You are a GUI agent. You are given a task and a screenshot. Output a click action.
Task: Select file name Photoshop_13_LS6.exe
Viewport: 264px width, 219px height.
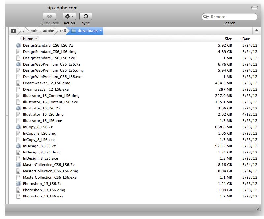(43, 196)
